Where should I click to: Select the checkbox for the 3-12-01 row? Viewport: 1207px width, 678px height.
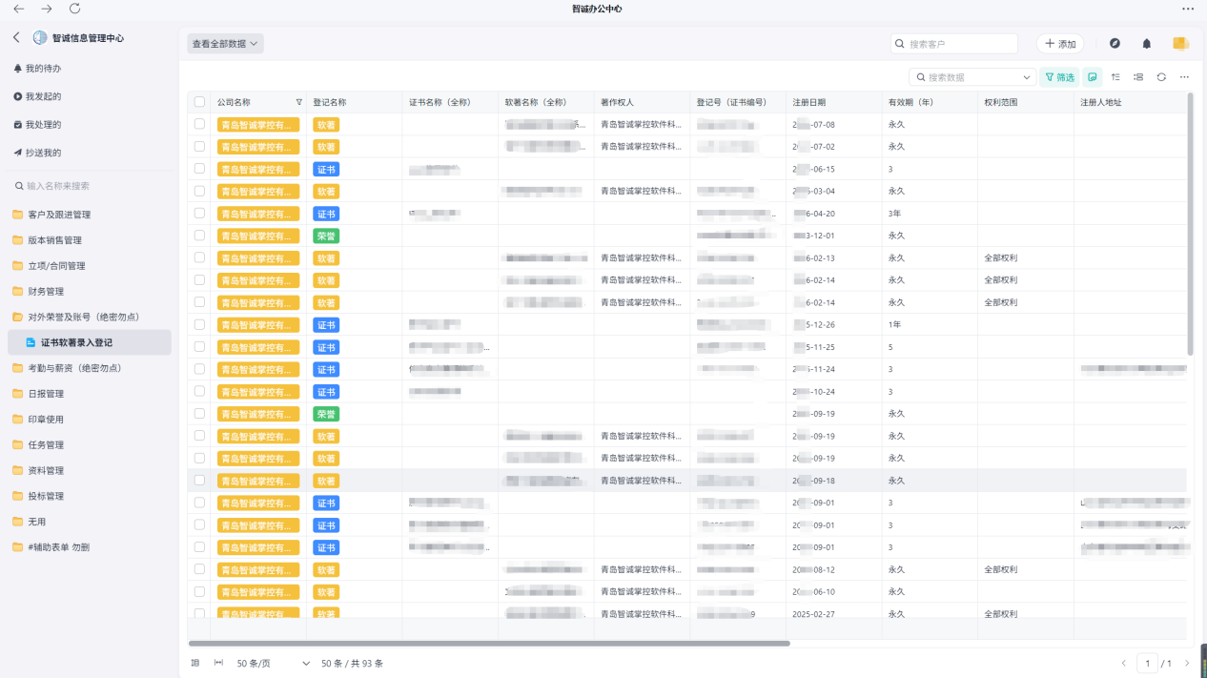199,236
